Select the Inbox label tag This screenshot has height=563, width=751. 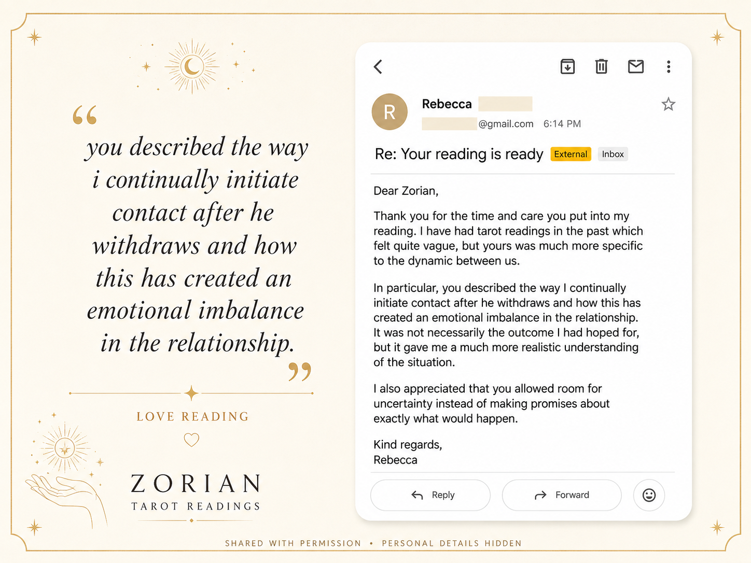point(613,154)
